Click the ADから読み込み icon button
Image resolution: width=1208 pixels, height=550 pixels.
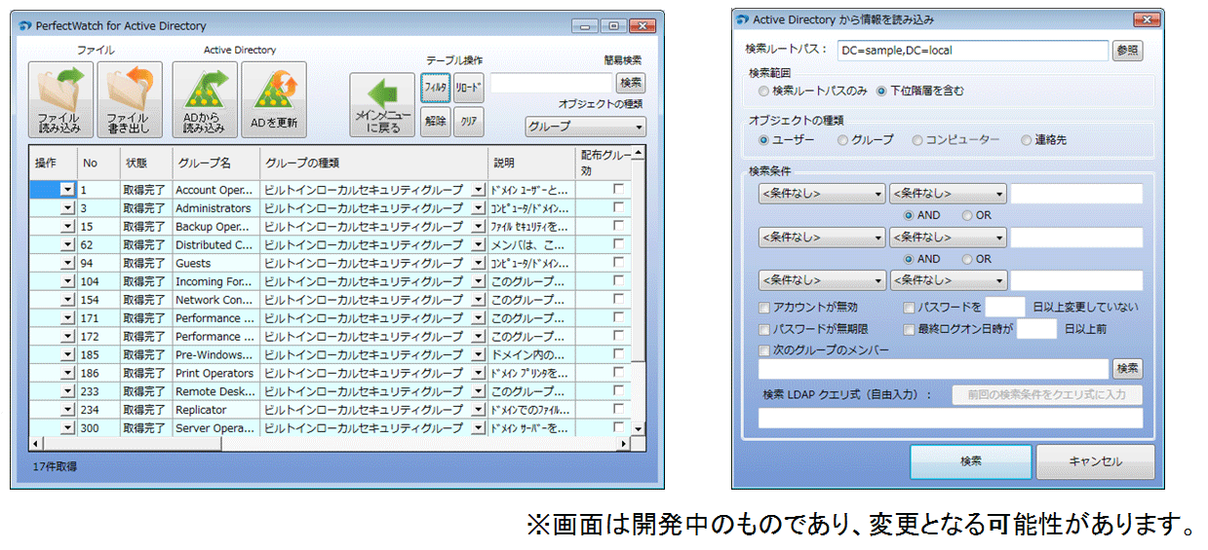[x=205, y=99]
